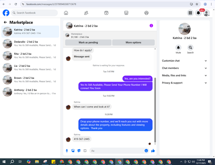Open Windows taskbar search
This screenshot has height=165, width=215.
[12, 162]
